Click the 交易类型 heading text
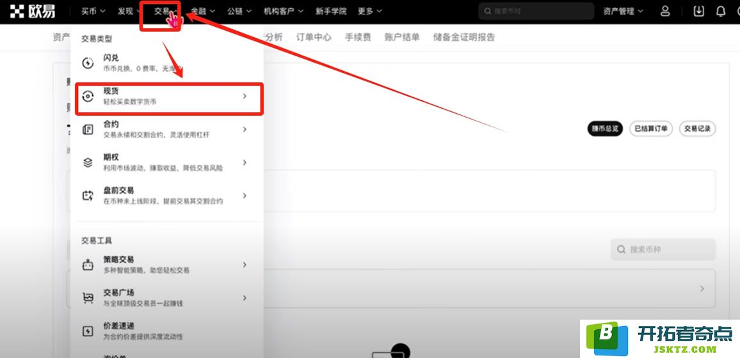 click(x=97, y=39)
